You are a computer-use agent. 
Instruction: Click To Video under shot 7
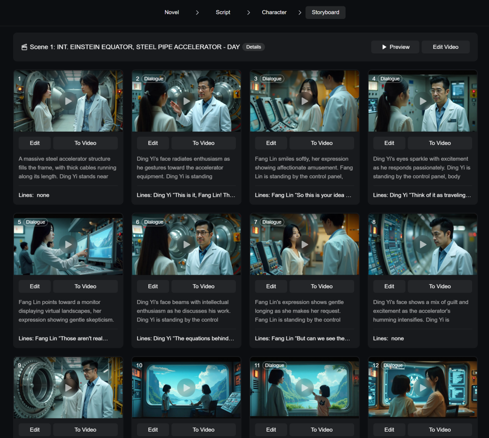[321, 286]
